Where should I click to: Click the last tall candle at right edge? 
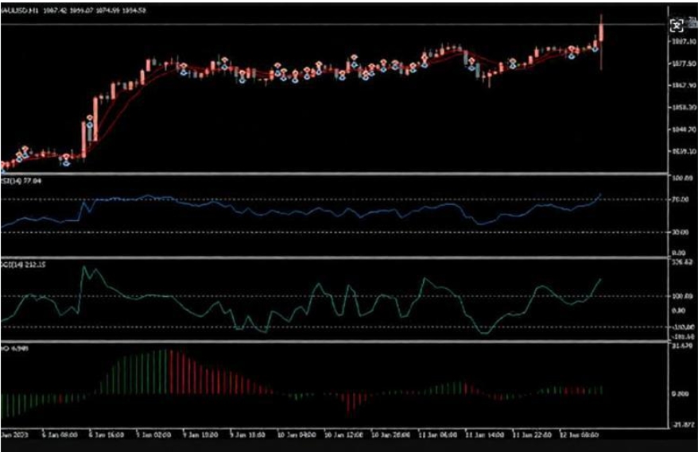[x=602, y=33]
